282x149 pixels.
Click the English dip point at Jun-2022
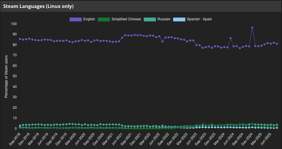(x=162, y=41)
